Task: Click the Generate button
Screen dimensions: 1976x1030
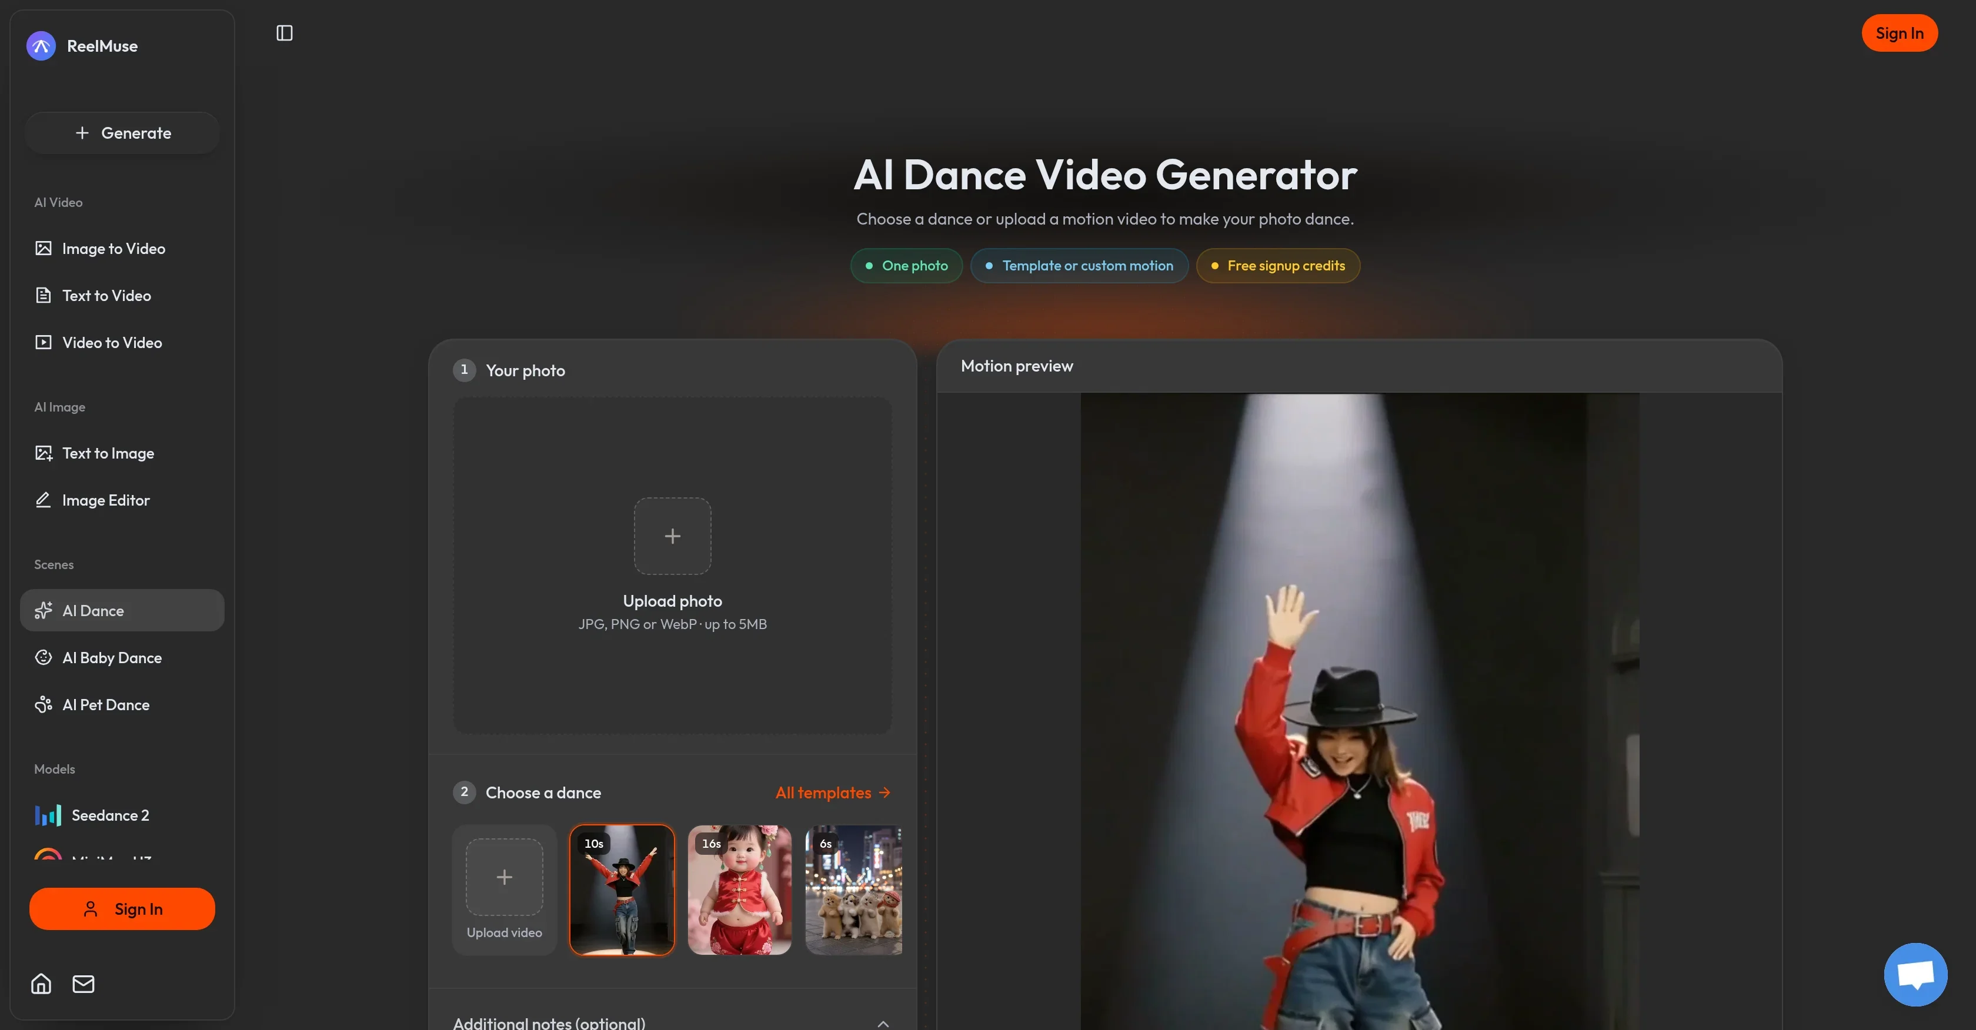Action: 123,133
